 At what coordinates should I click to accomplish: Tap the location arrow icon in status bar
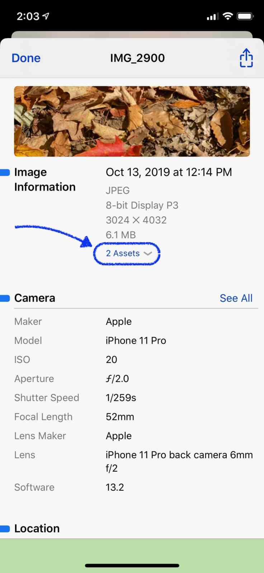[x=45, y=15]
